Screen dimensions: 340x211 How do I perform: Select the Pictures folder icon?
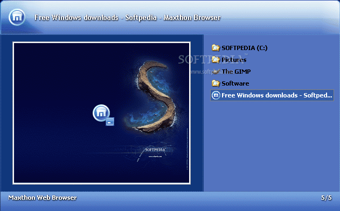(x=216, y=60)
